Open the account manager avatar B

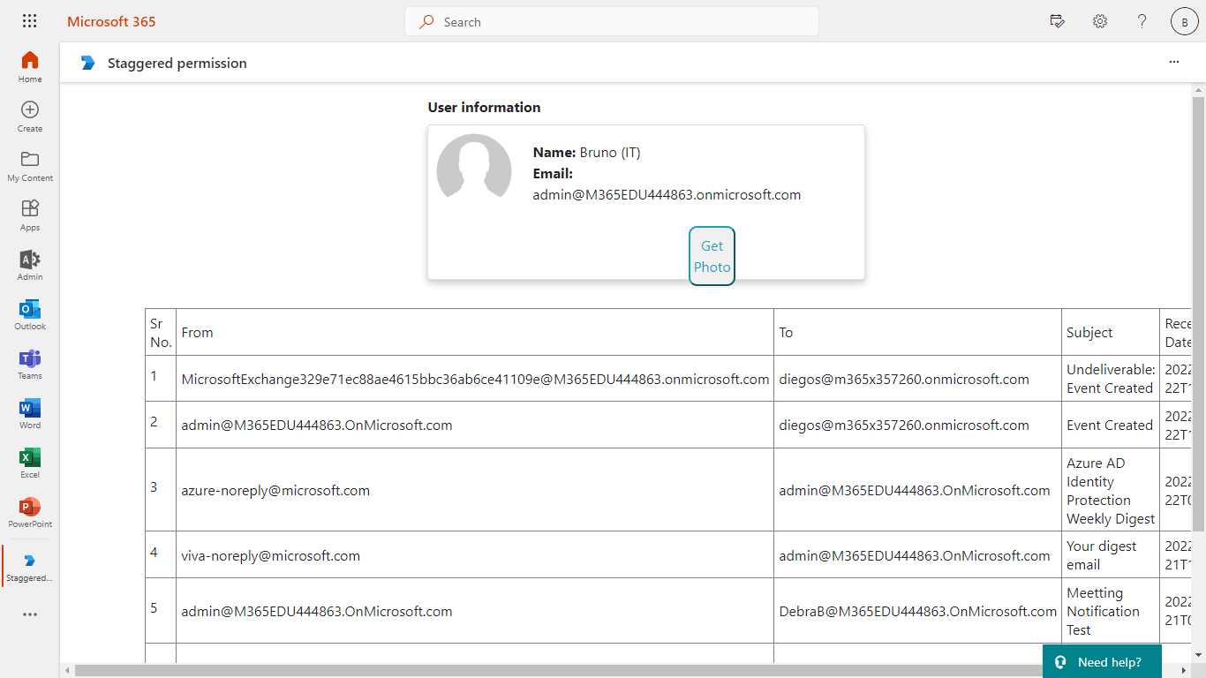(1184, 22)
